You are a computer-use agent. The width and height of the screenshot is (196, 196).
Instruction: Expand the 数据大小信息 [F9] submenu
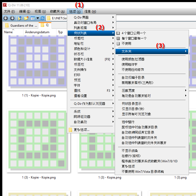91,59
